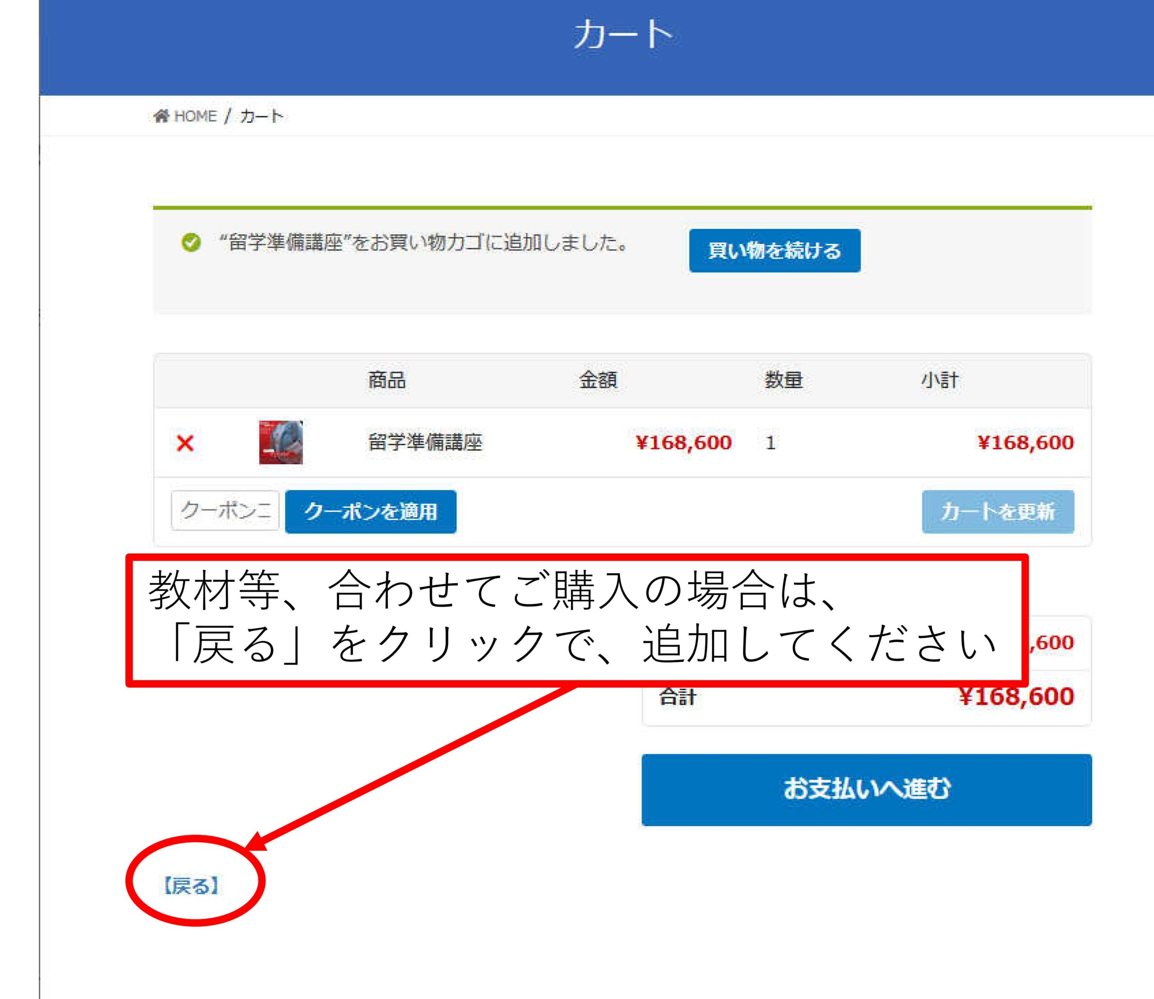Click the 留学準備講座 product name

[425, 442]
